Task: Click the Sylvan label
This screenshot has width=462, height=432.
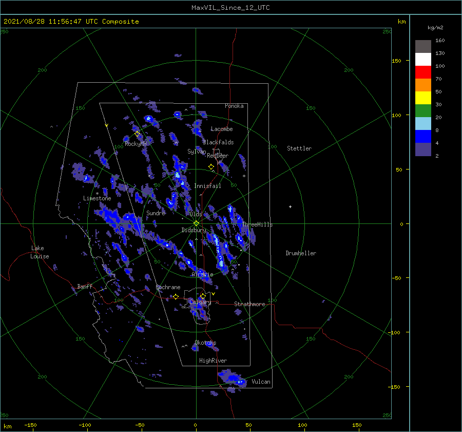Action: (197, 152)
